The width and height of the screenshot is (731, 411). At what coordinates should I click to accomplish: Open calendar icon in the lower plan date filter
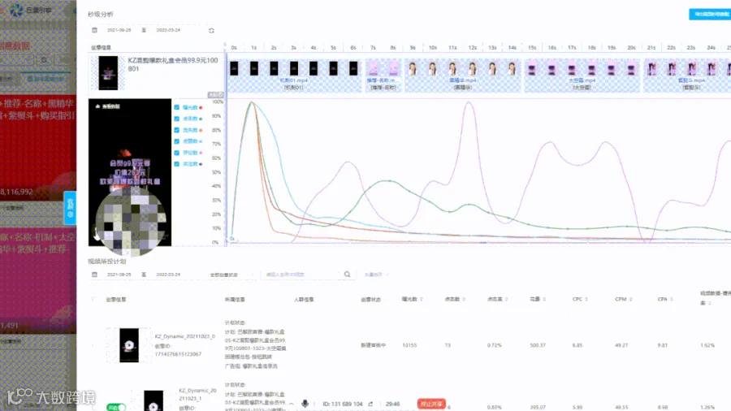point(95,275)
